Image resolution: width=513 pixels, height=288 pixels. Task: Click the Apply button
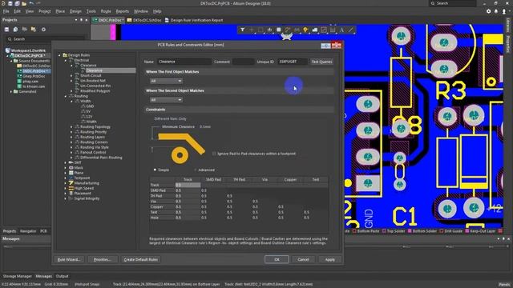[x=329, y=259]
